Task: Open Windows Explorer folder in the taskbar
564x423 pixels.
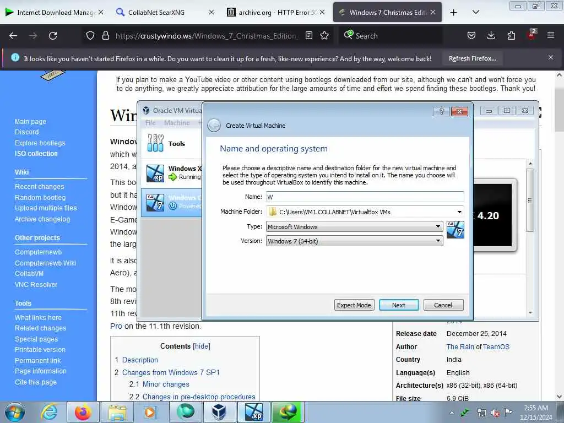Action: [x=117, y=412]
